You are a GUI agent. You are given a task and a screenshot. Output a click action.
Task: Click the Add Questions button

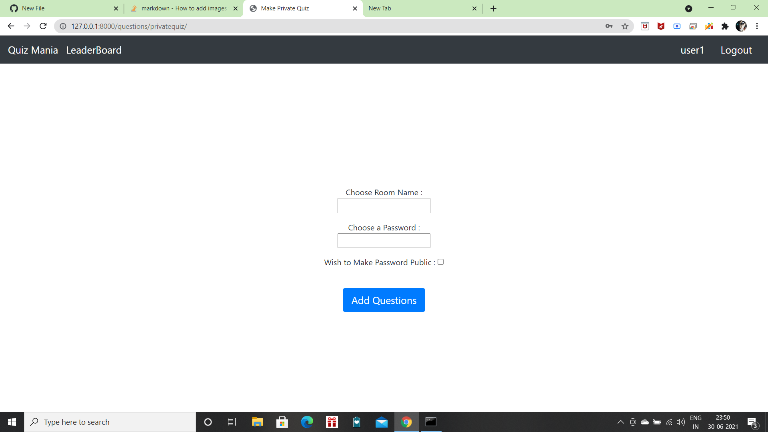tap(384, 300)
